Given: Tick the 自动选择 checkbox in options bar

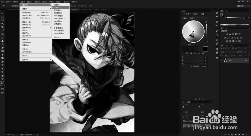Looking at the screenshot, I should tap(10, 6).
